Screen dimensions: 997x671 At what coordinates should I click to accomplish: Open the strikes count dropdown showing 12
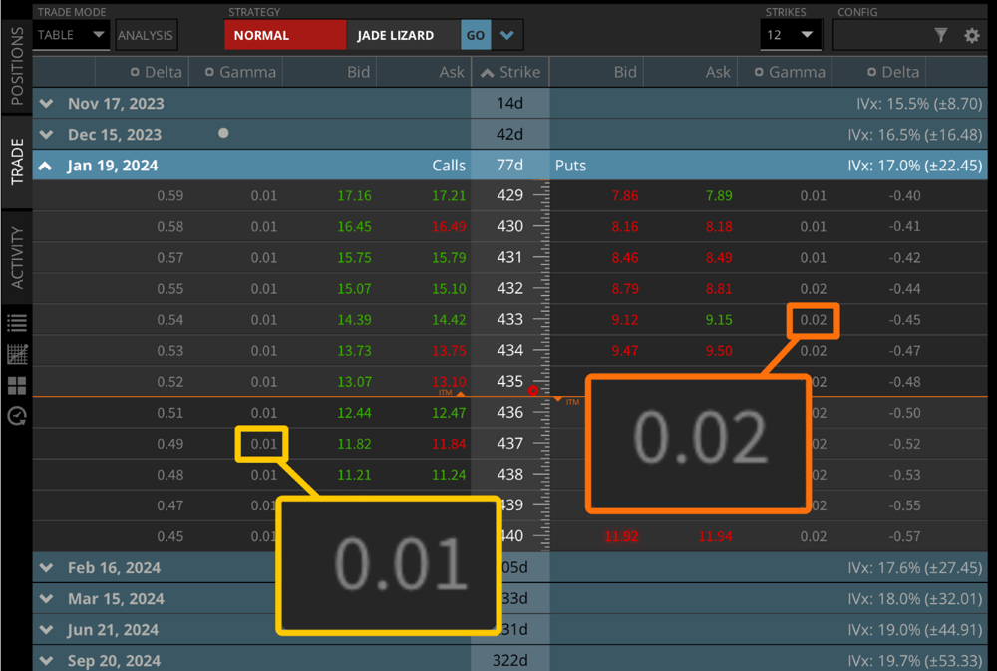(x=791, y=35)
